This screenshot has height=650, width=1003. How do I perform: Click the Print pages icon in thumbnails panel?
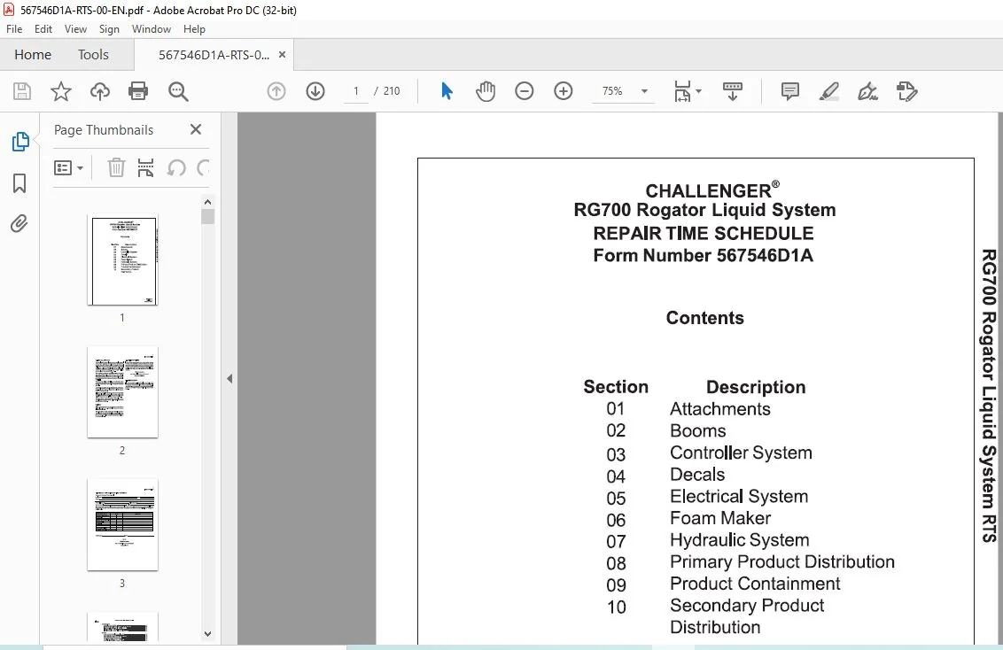146,168
